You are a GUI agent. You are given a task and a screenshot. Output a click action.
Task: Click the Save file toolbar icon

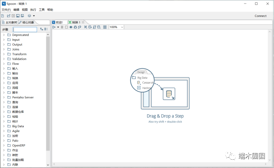click(x=18, y=16)
